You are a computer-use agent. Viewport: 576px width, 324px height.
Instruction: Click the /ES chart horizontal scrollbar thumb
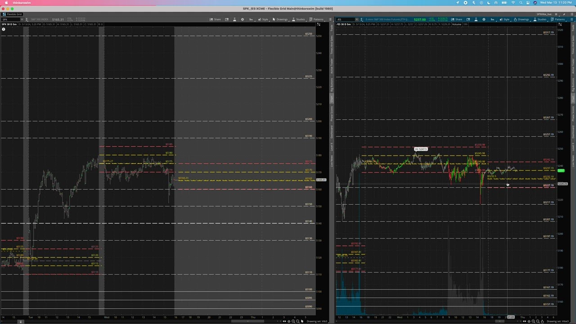[499, 321]
